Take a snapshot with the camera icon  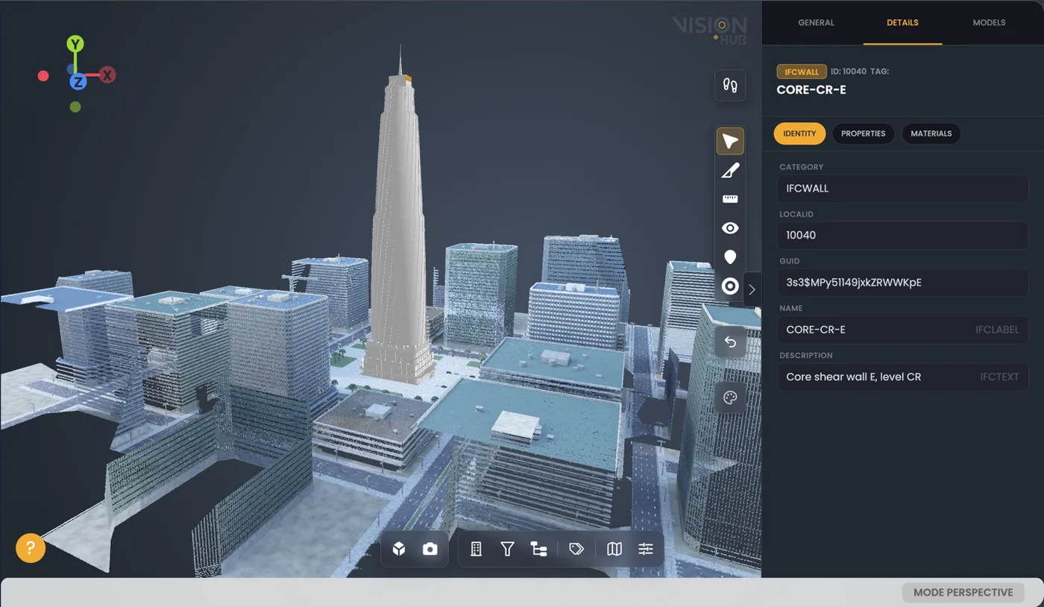coord(430,549)
